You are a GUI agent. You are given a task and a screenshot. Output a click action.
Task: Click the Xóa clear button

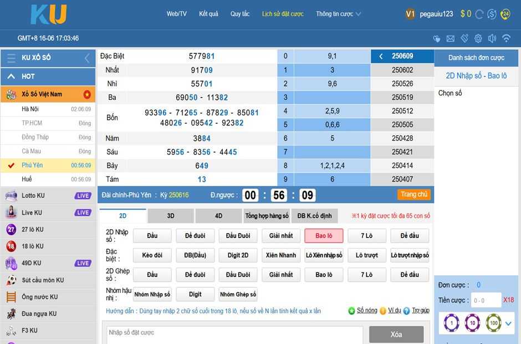pyautogui.click(x=396, y=335)
